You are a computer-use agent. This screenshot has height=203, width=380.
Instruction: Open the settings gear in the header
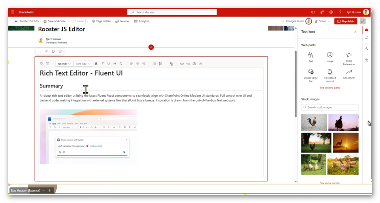tap(331, 12)
